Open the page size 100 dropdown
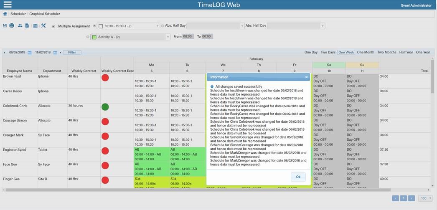The image size is (437, 210). (x=426, y=198)
